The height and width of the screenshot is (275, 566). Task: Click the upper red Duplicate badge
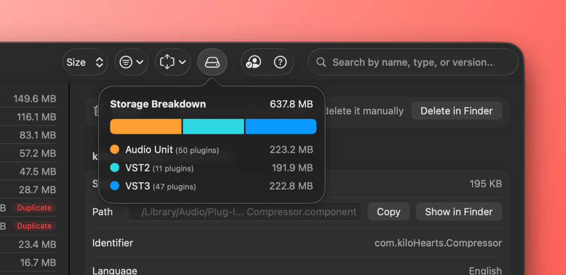pyautogui.click(x=34, y=208)
